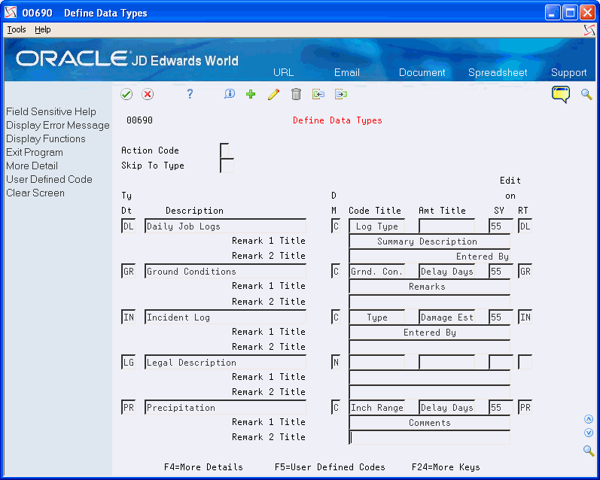This screenshot has width=600, height=480.
Task: Click F24=More Keys text
Action: [x=446, y=467]
